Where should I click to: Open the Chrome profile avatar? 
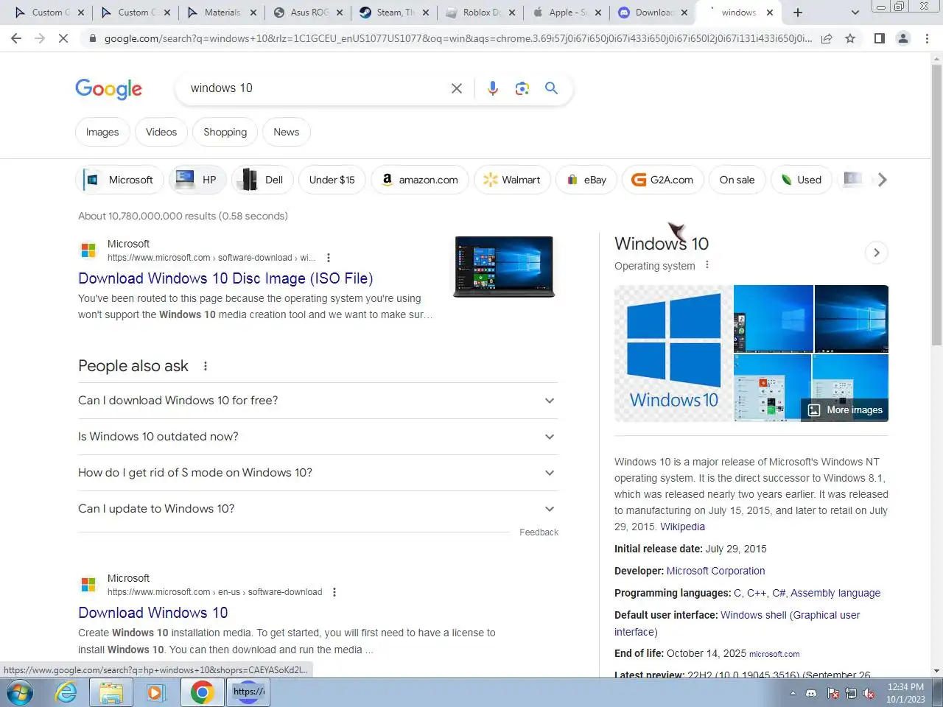[902, 38]
